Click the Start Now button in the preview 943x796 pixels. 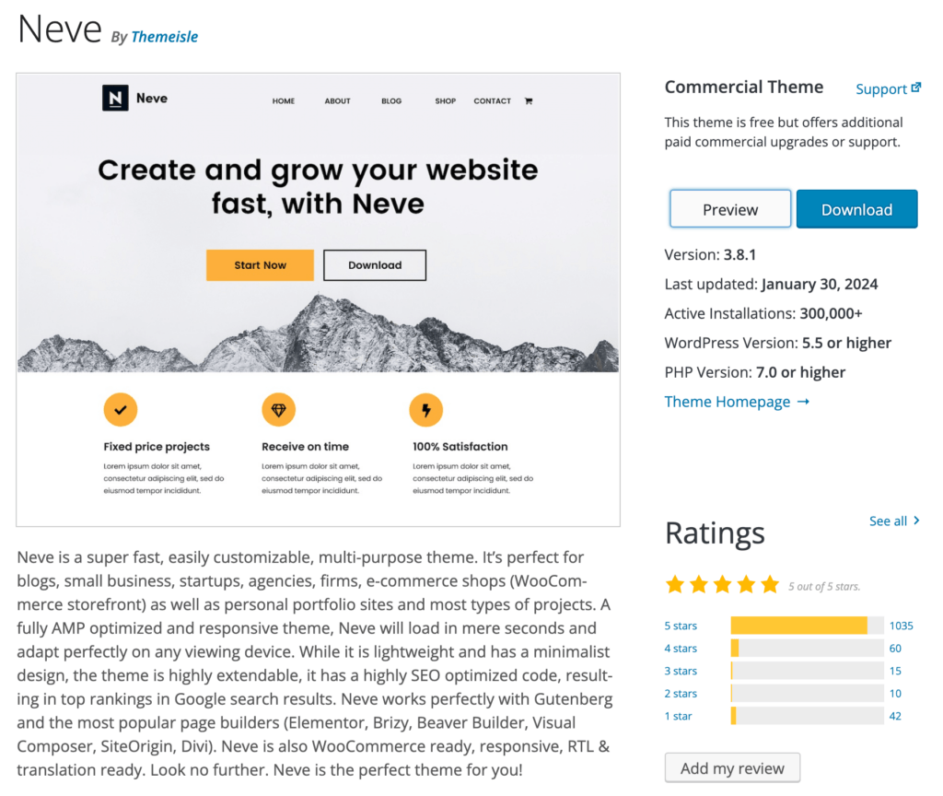[x=260, y=264]
